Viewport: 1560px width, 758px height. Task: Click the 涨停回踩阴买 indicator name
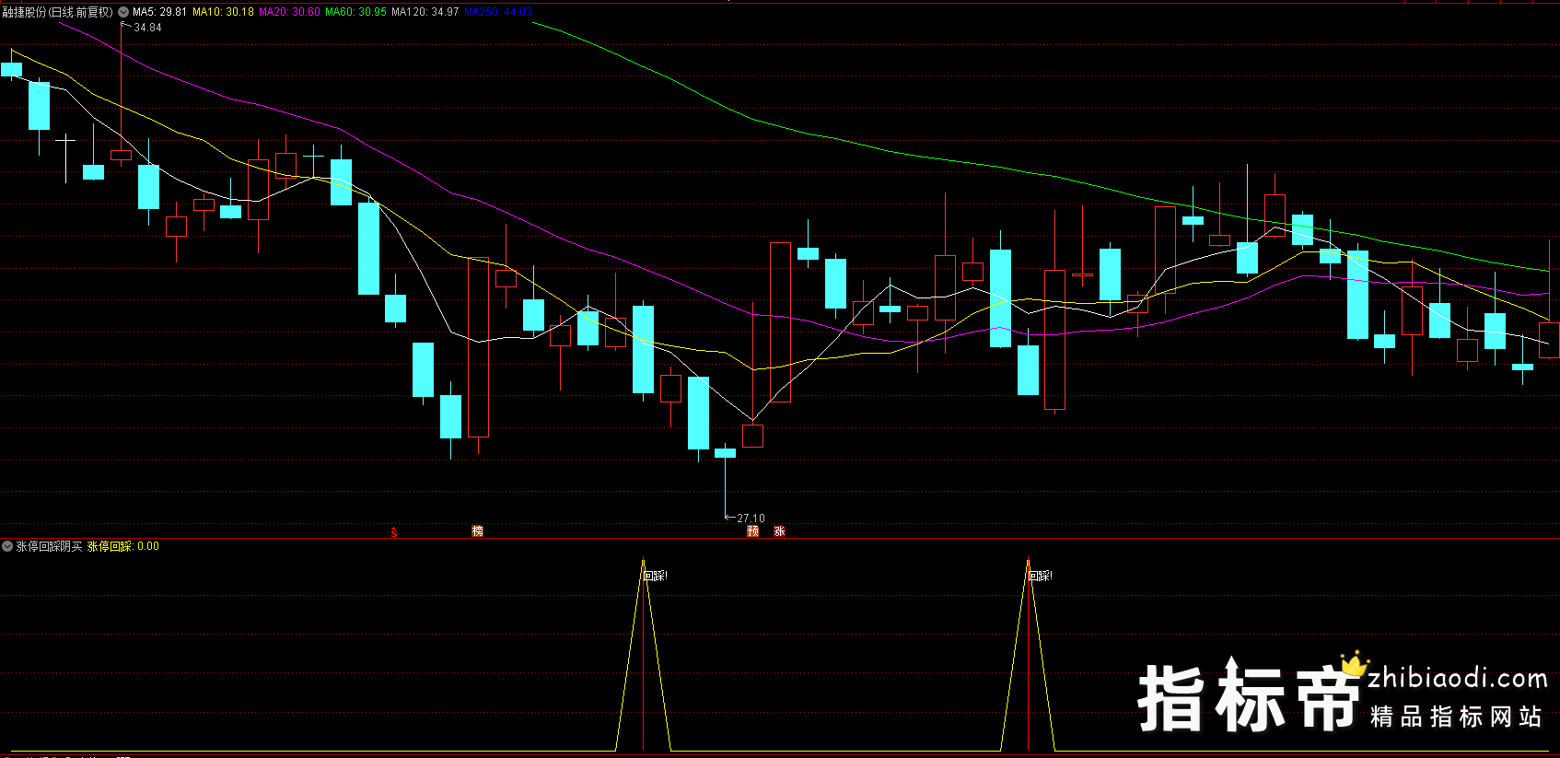(x=50, y=546)
